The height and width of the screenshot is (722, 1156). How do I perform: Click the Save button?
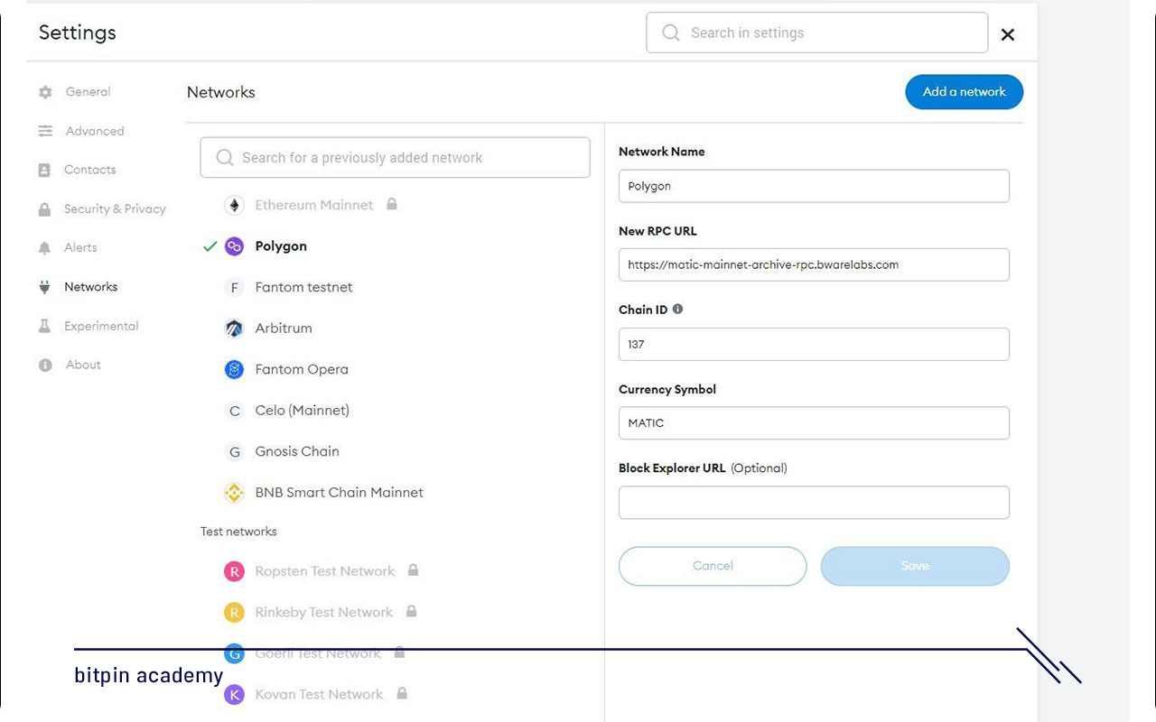pos(915,566)
